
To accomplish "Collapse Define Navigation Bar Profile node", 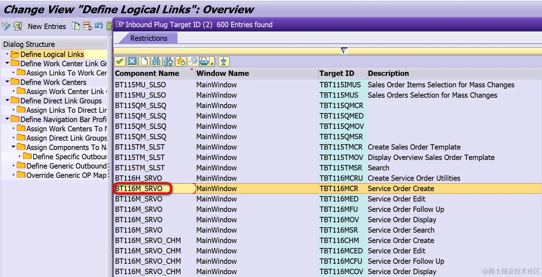I will tap(8, 119).
